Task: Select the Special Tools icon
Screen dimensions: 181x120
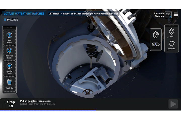Action: point(9,68)
